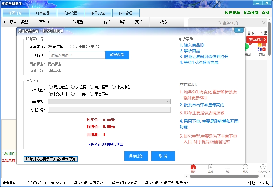273x187 pixels.
Task: Click the down arrow of the vertical scrollbar
Action: (x=269, y=171)
